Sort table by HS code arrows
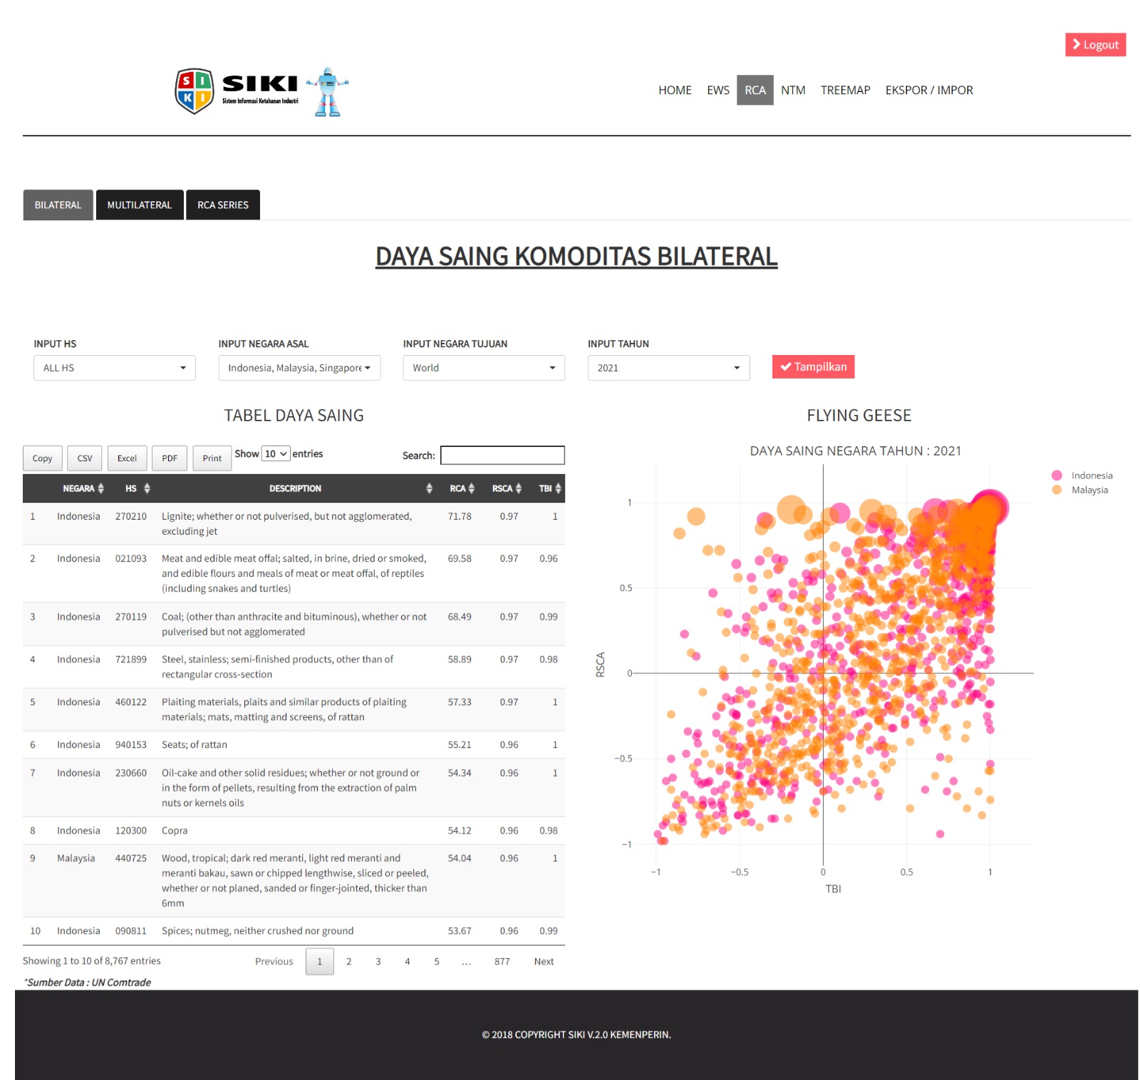The image size is (1140, 1080). coord(147,488)
